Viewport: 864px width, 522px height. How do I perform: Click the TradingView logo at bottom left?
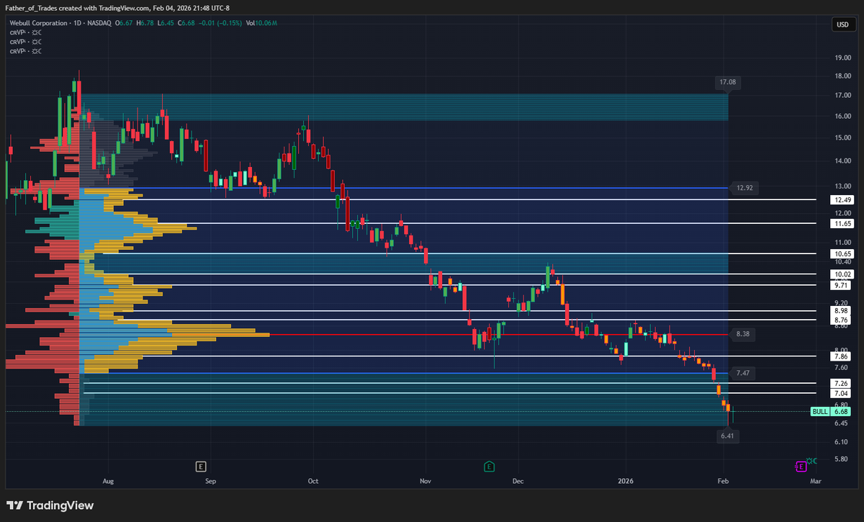coord(50,505)
